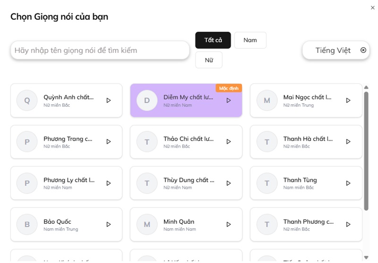Image resolution: width=378 pixels, height=263 pixels.
Task: Click Nam miền Bắc under Thanh Tùng
Action: point(299,187)
